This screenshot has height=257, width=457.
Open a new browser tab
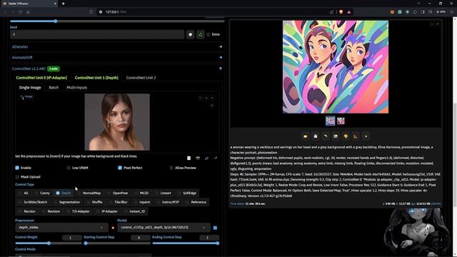tap(64, 4)
